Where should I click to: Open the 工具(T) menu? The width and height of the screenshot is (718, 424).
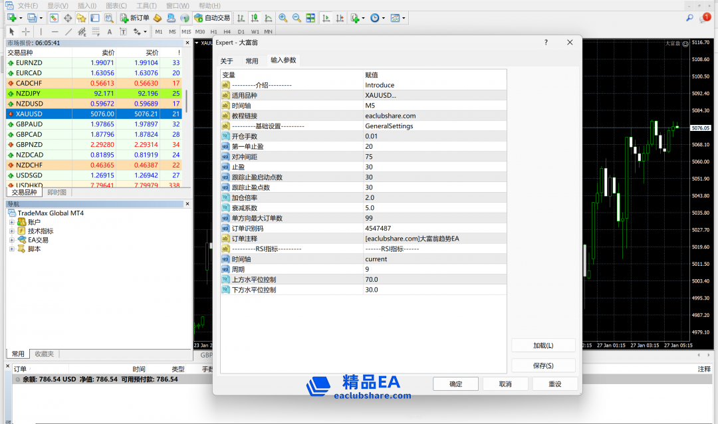click(146, 5)
